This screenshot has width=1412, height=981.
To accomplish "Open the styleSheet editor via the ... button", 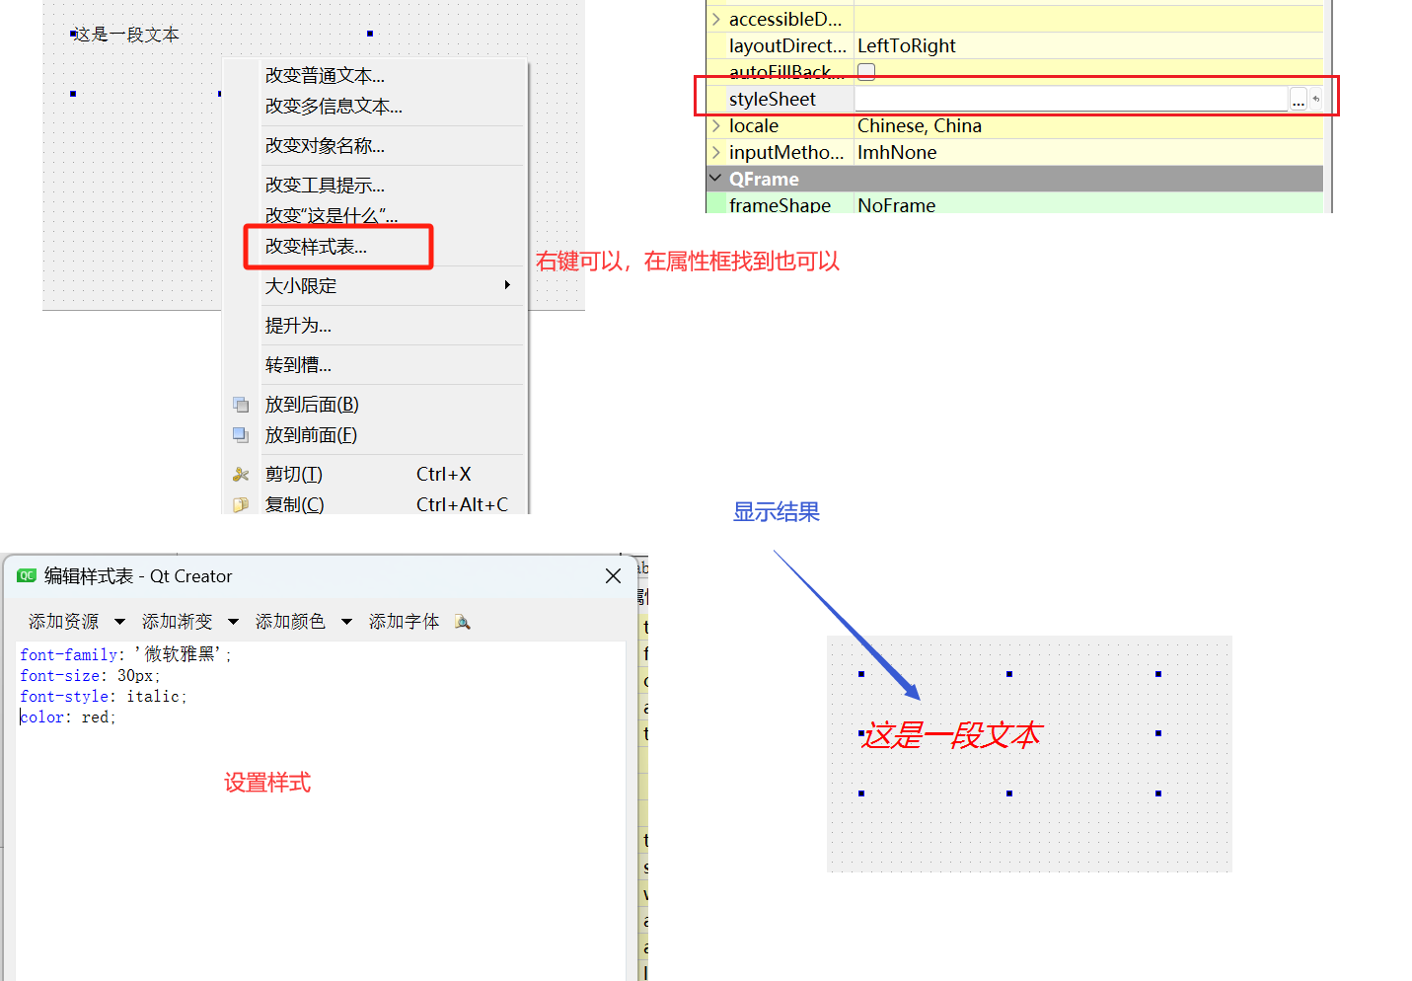I will (x=1299, y=99).
